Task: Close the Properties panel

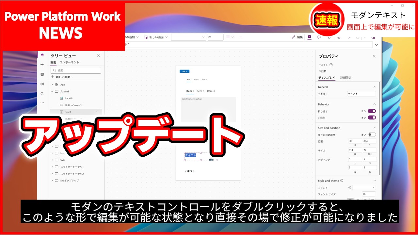Action: (x=374, y=56)
